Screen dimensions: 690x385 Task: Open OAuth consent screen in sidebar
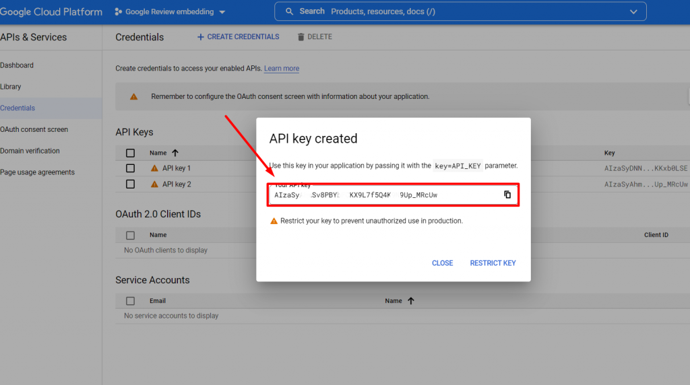coord(34,130)
